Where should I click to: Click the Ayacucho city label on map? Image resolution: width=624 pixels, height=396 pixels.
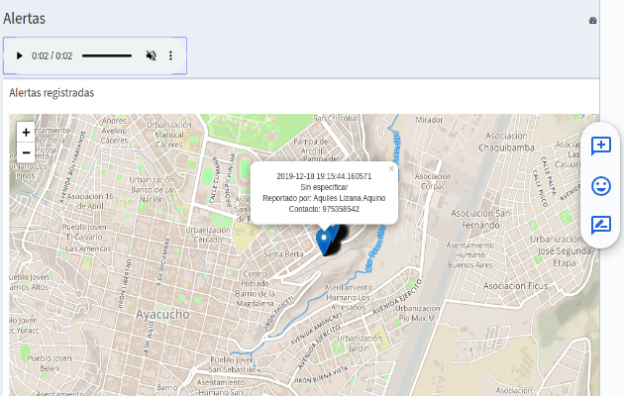click(159, 315)
